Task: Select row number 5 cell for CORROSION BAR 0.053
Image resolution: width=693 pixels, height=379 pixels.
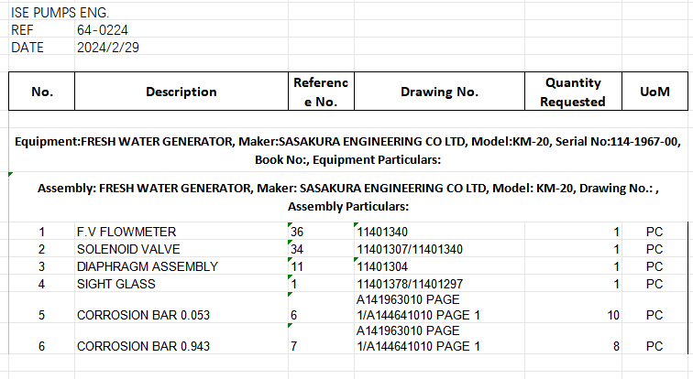Action: pyautogui.click(x=42, y=308)
